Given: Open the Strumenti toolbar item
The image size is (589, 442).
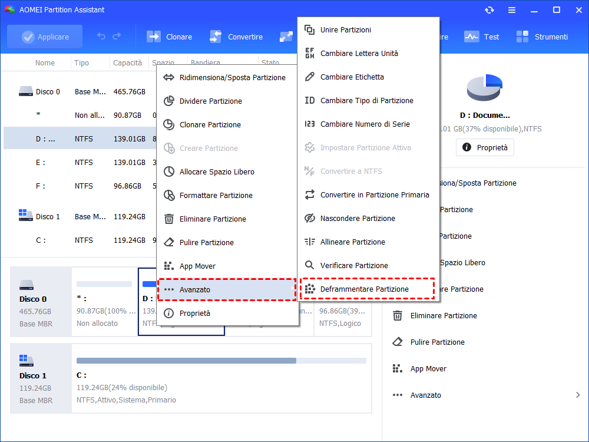Looking at the screenshot, I should (542, 37).
